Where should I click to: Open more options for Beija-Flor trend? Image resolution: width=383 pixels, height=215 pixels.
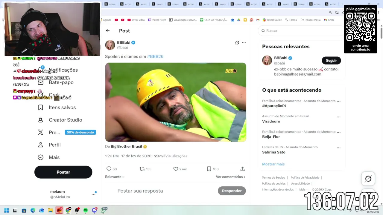point(338,132)
